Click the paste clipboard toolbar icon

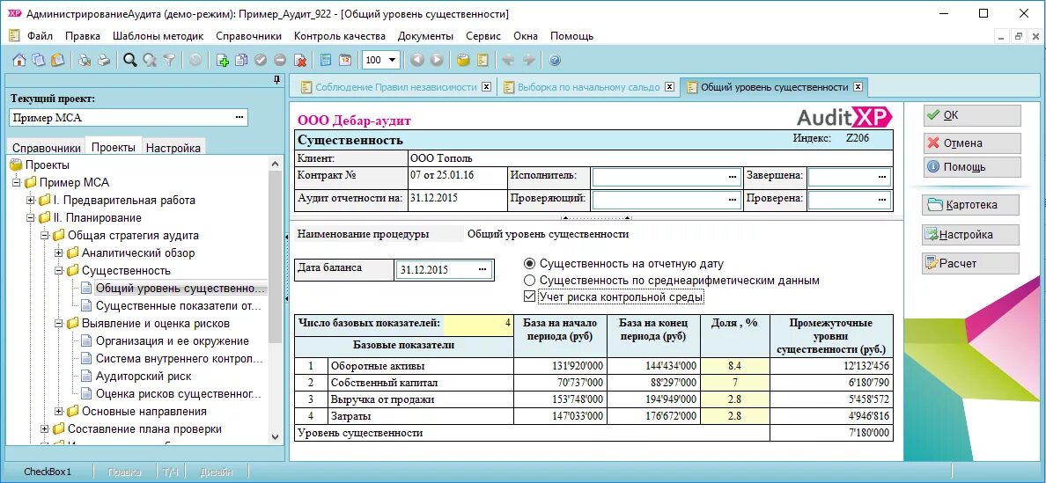pos(58,60)
